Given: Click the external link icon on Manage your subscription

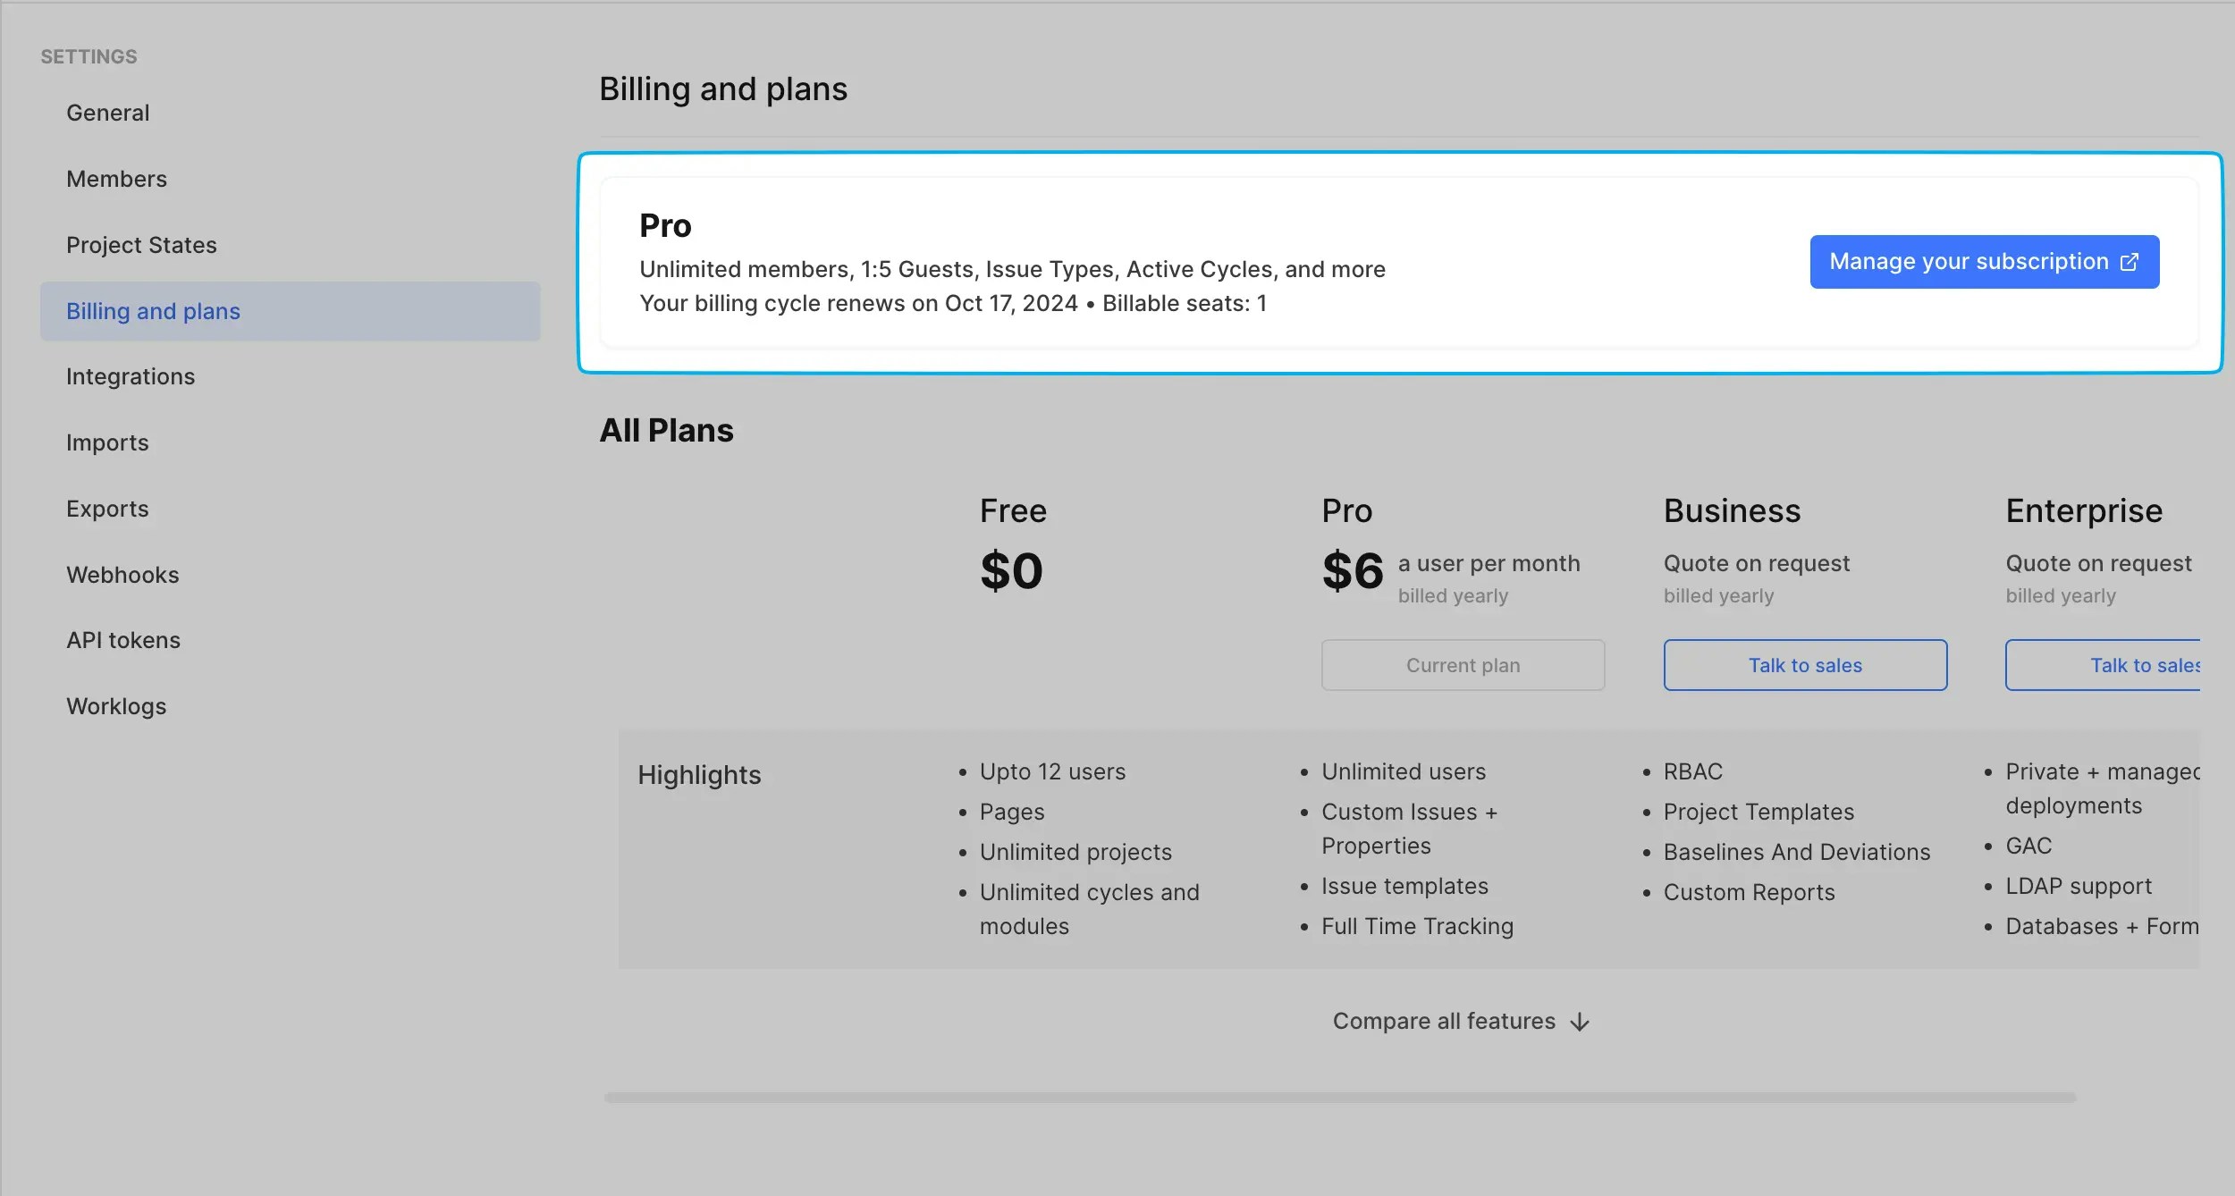Looking at the screenshot, I should click(2129, 261).
